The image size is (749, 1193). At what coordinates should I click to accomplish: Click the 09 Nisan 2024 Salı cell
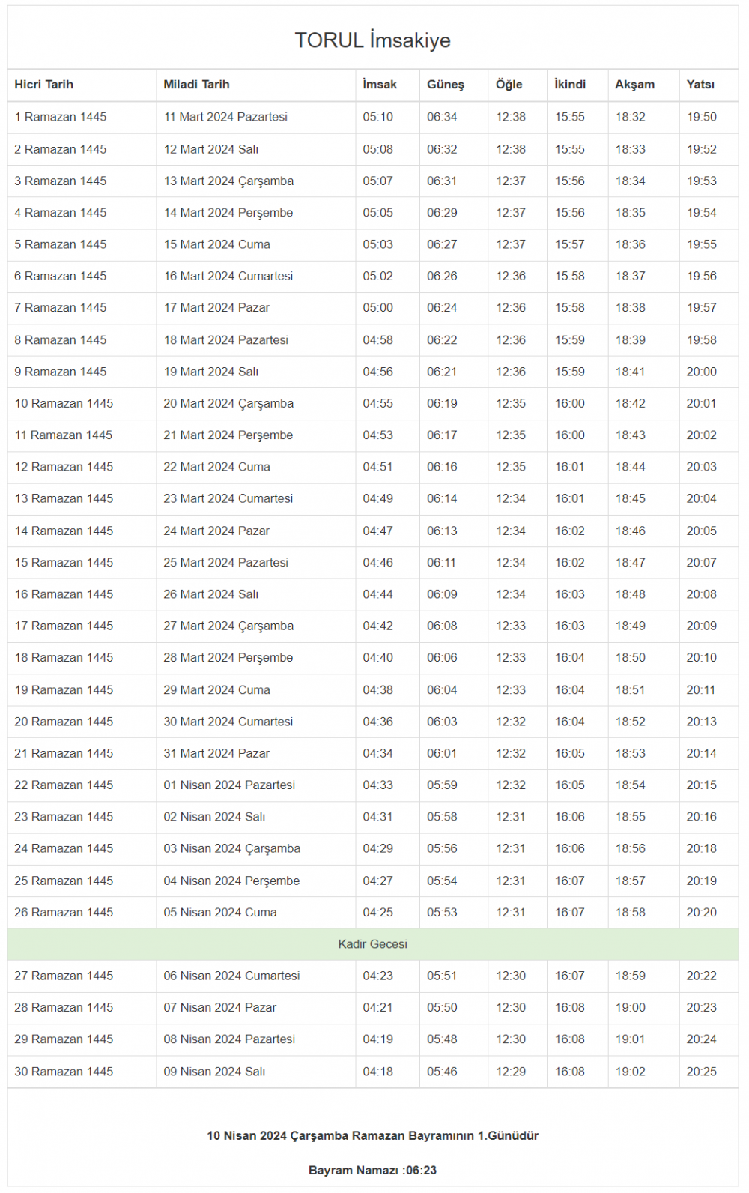point(214,1072)
